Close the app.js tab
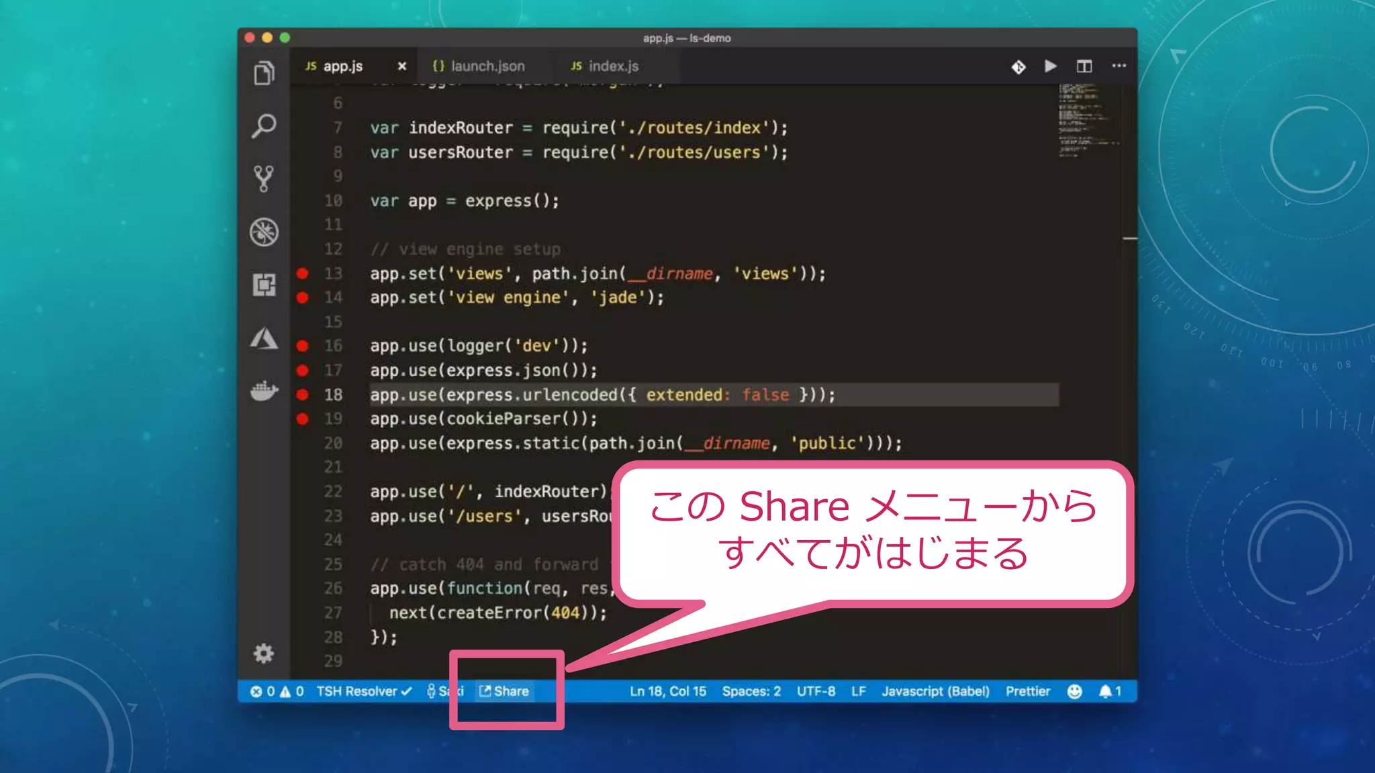The width and height of the screenshot is (1375, 773). point(401,66)
